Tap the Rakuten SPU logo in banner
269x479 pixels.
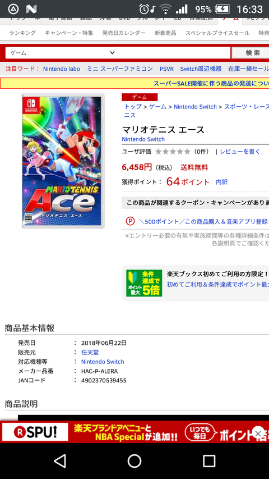pyautogui.click(x=35, y=432)
